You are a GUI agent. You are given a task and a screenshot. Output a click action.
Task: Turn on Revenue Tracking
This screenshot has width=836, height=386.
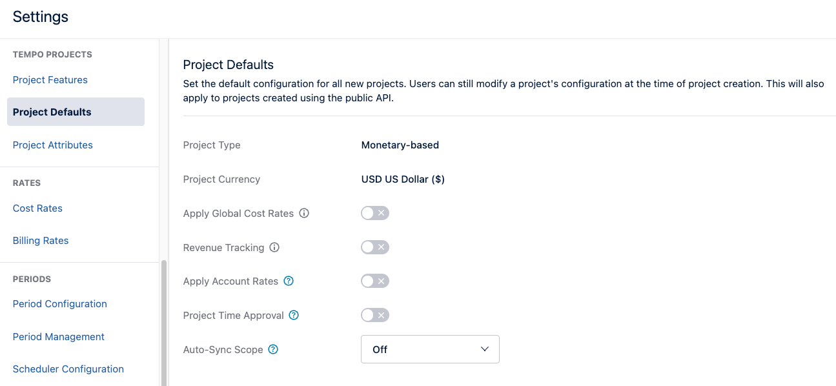point(375,247)
